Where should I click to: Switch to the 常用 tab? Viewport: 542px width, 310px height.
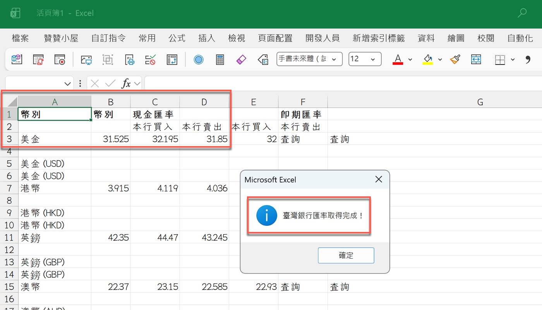[147, 38]
